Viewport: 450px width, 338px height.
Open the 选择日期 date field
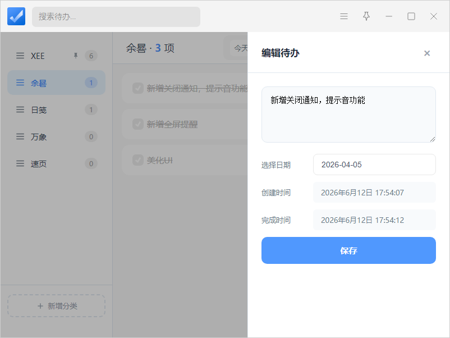tap(374, 165)
